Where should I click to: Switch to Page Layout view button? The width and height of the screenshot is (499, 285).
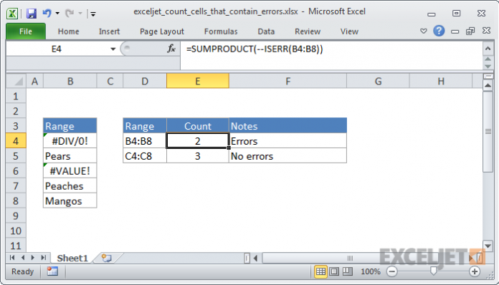click(334, 271)
